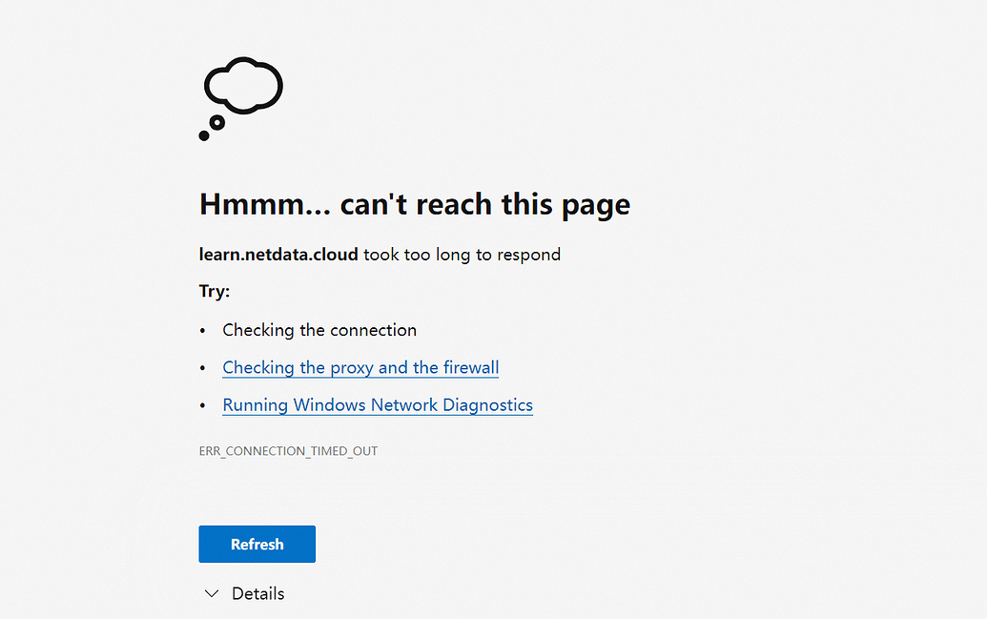Click the bullet beside the proxy and firewall link

coord(203,368)
